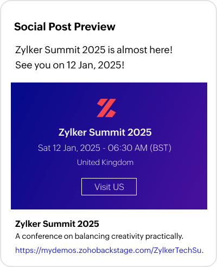The image size is (217, 267).
Task: Click the word 'Preview' in the heading
Action: 95,27
